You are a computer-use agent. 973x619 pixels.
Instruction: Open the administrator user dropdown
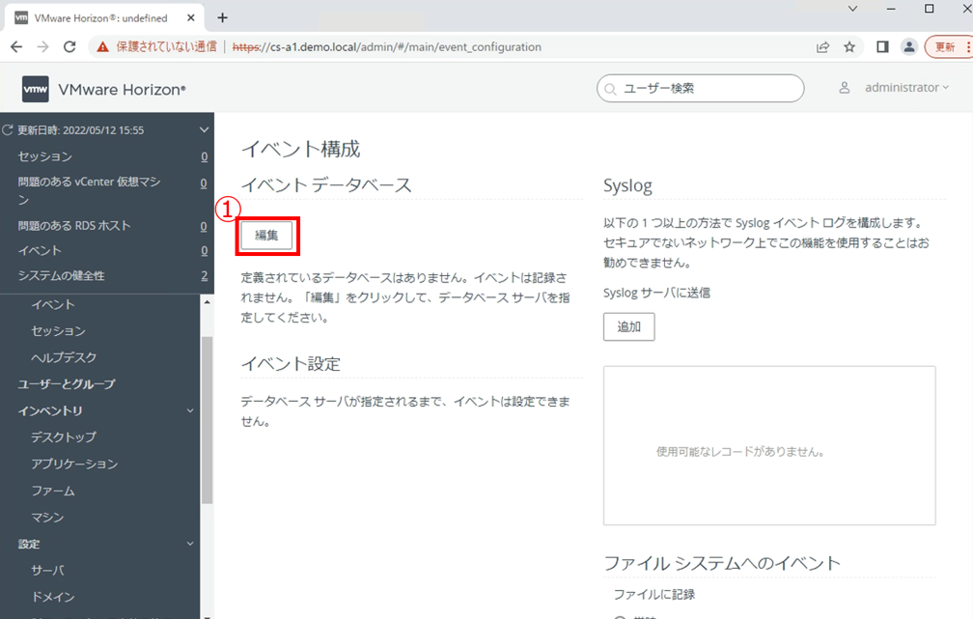pyautogui.click(x=905, y=88)
